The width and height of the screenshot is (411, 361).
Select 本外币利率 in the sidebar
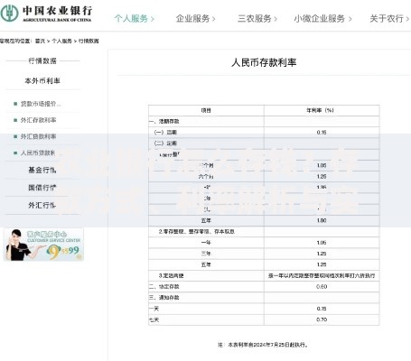pyautogui.click(x=42, y=81)
